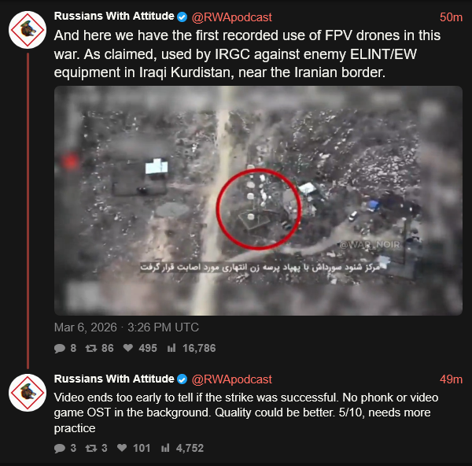Like the first tweet with 495 hearts
Viewport: 472px width, 466px height.
pos(128,348)
